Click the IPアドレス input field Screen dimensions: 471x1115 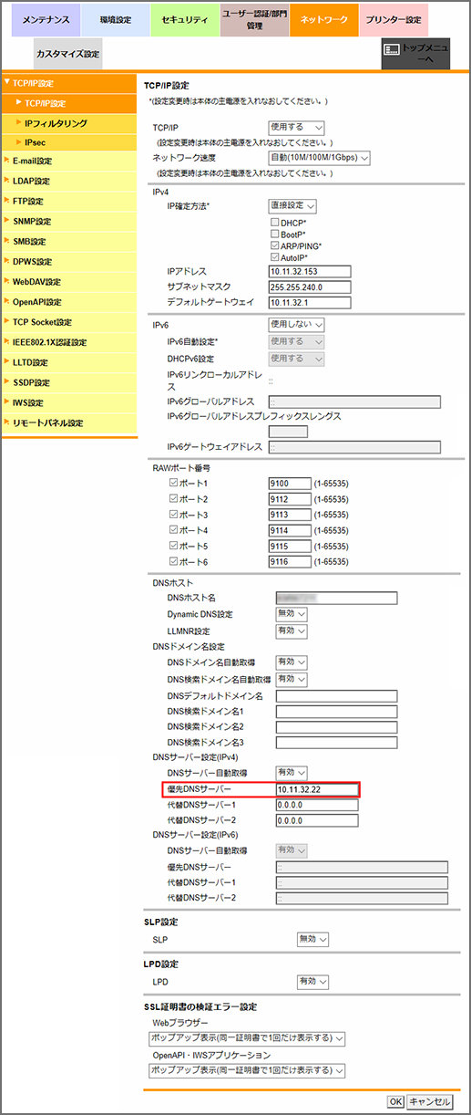click(310, 272)
